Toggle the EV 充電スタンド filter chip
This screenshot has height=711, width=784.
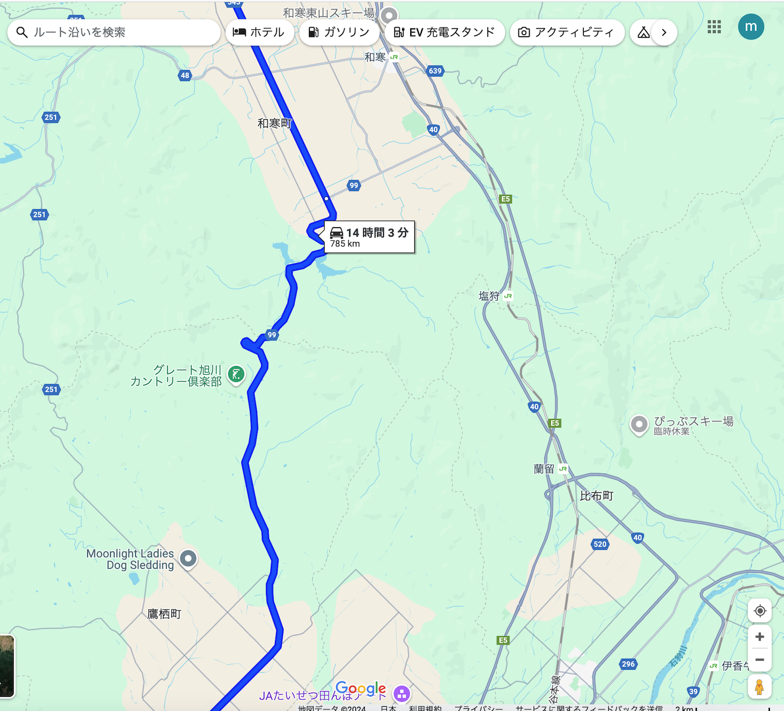[x=445, y=32]
